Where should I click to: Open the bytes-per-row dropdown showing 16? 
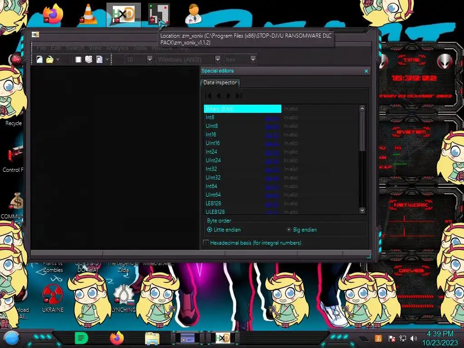coord(150,59)
